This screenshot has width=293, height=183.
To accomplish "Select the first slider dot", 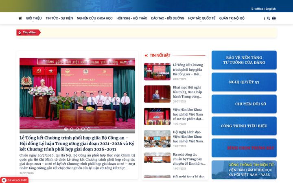I will click(x=66, y=129).
